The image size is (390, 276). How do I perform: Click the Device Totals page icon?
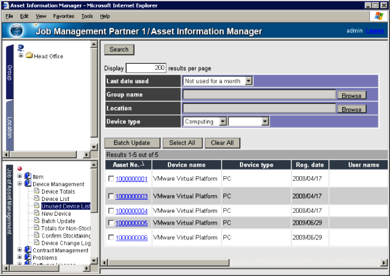36,191
